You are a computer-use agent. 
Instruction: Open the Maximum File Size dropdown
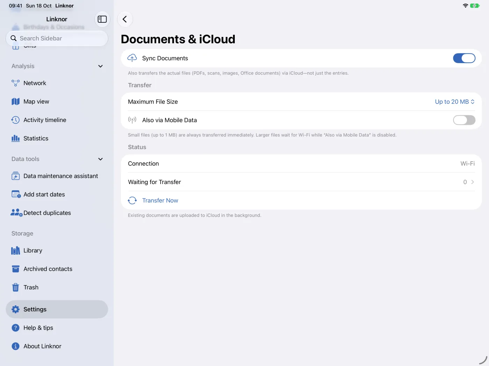pos(455,102)
